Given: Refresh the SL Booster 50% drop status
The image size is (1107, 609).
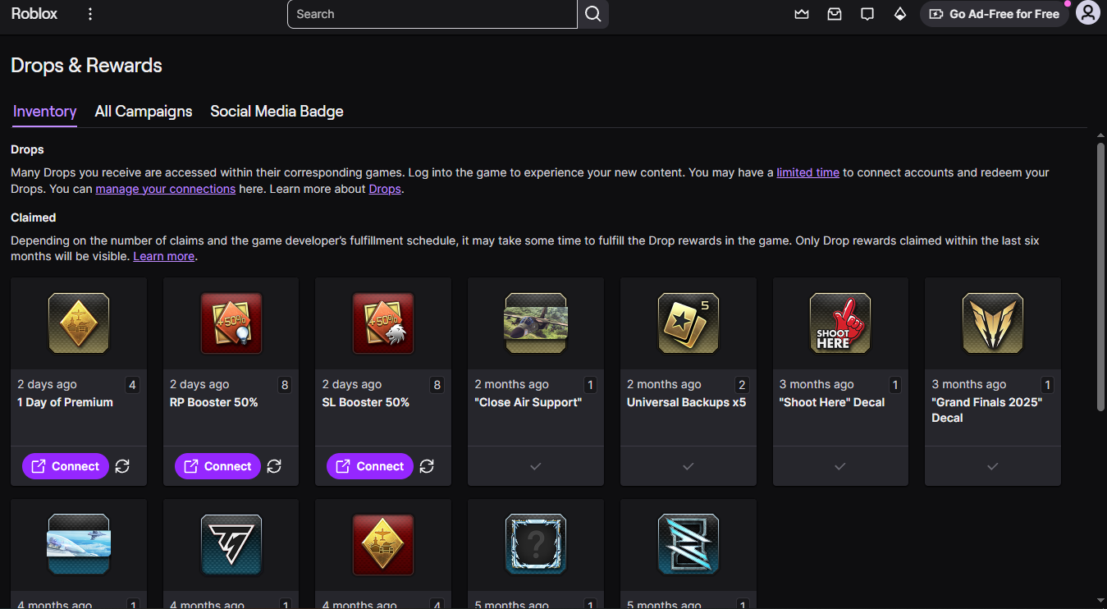Looking at the screenshot, I should 427,466.
